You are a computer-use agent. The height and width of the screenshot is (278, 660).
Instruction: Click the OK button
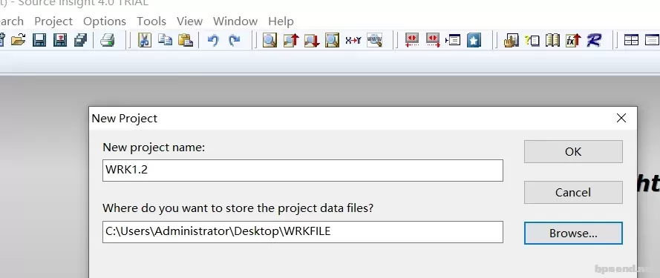573,151
